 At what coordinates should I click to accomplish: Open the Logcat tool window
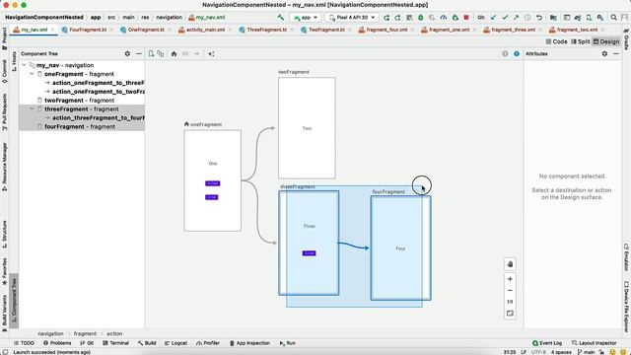pos(175,343)
